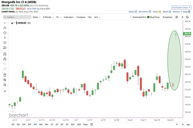
Task: Select the 20Y range tab
Action: pos(79,124)
